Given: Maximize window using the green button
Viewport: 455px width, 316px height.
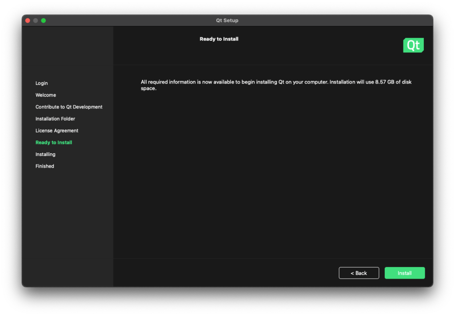Looking at the screenshot, I should (44, 20).
